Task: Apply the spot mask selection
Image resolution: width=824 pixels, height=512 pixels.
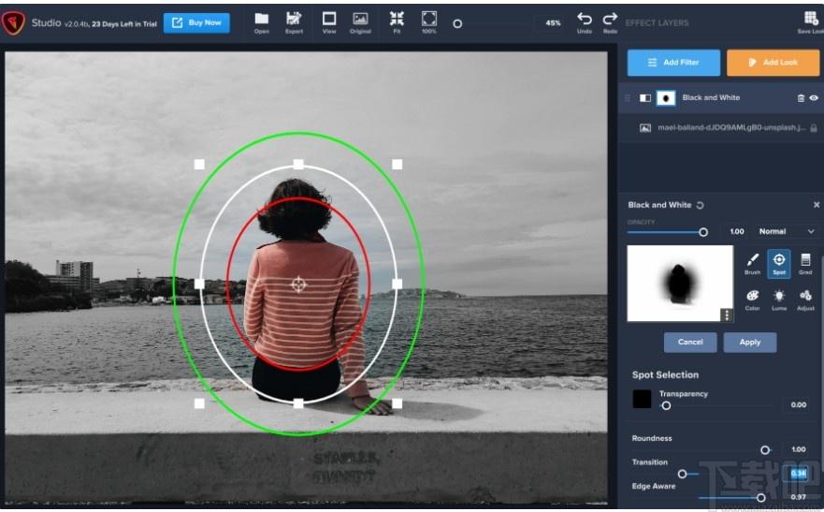Action: 749,342
